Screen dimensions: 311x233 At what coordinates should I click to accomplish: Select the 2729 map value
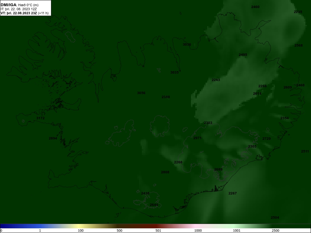pos(267,139)
